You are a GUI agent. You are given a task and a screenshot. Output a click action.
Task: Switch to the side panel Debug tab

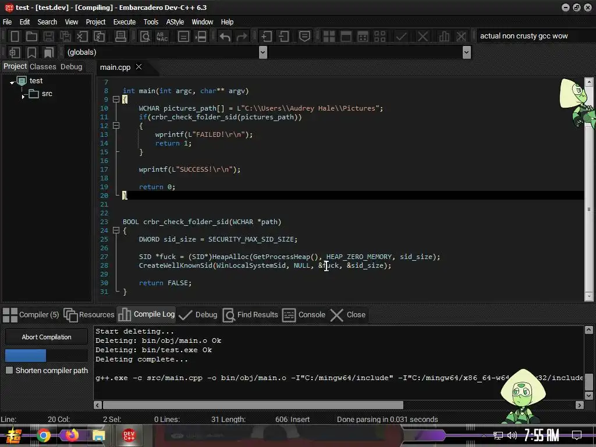pos(72,66)
